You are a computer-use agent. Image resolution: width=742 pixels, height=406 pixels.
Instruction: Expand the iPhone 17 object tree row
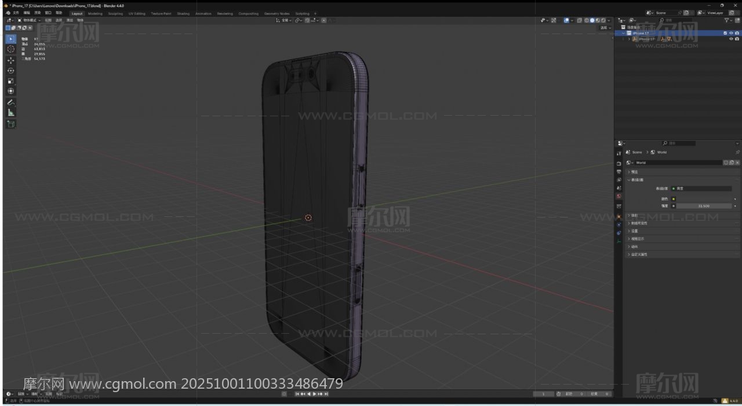pyautogui.click(x=629, y=39)
